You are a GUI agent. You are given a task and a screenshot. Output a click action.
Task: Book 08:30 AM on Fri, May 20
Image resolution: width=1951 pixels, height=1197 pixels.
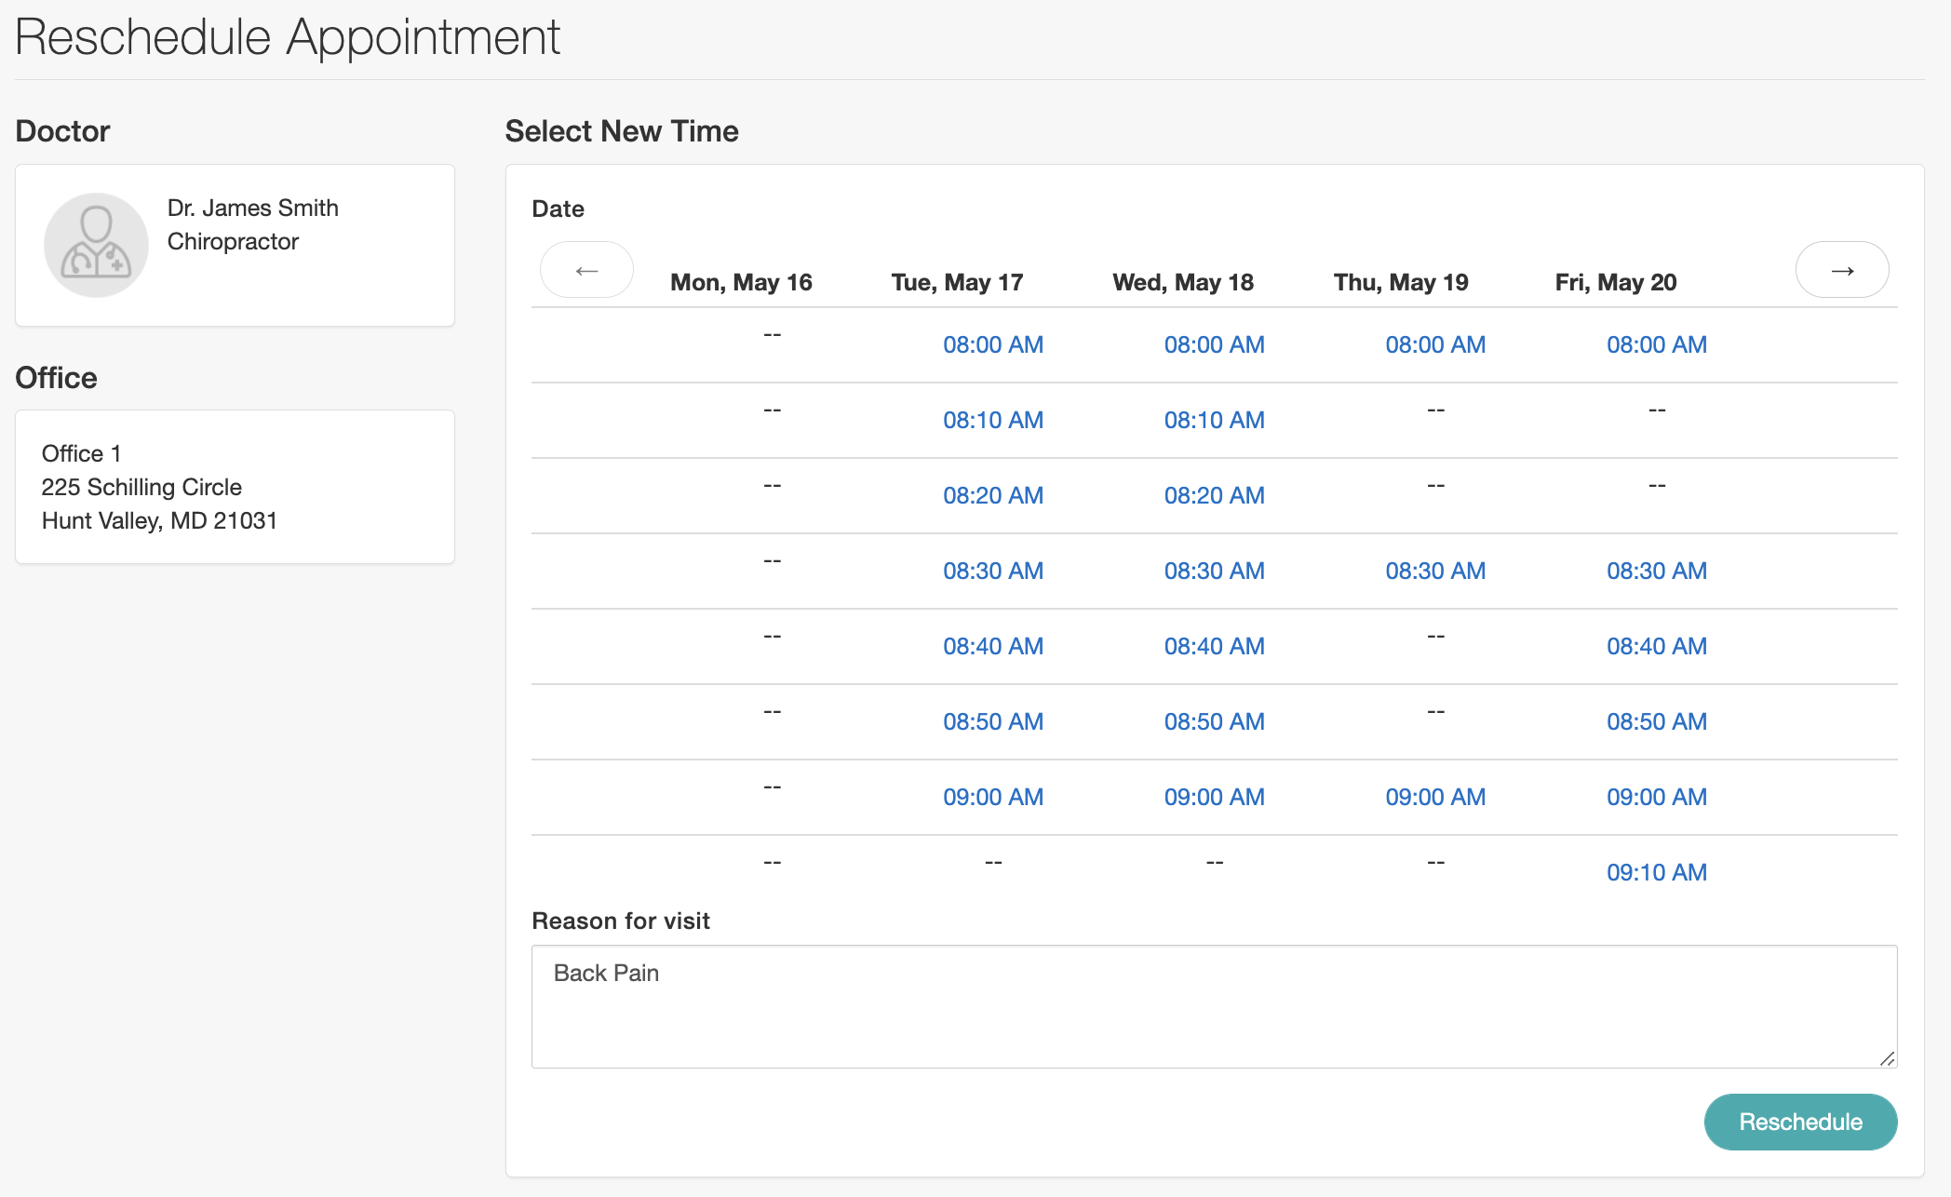(1657, 571)
